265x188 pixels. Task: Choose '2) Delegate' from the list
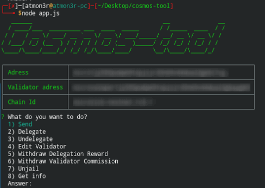[27, 132]
